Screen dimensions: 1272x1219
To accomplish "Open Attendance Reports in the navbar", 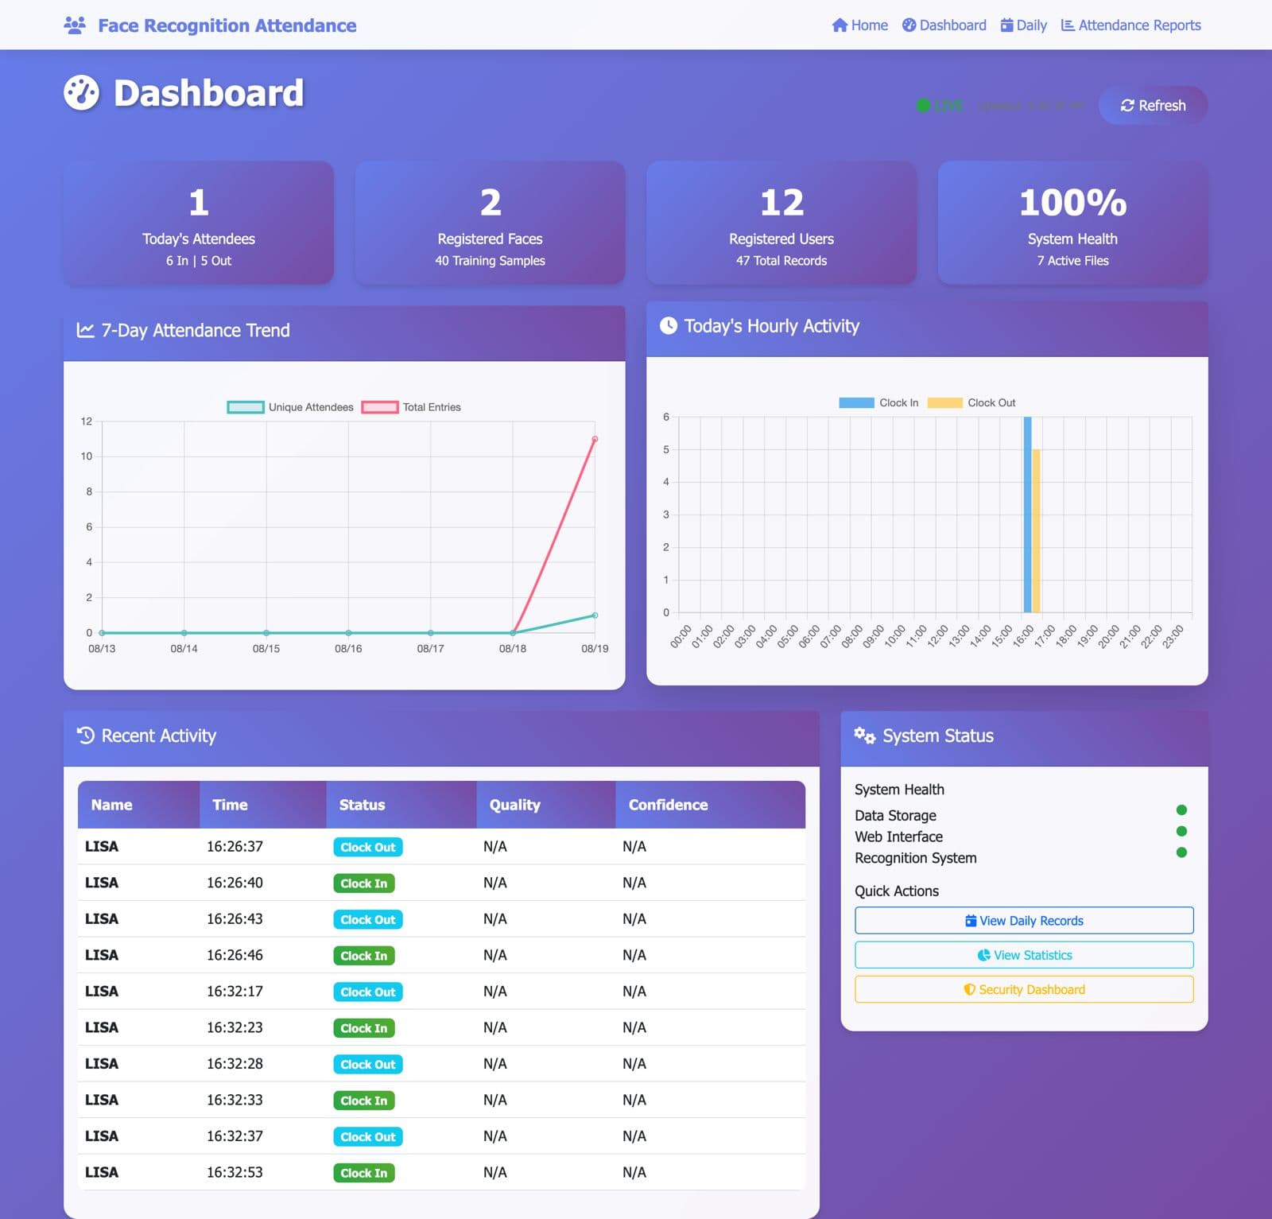I will pyautogui.click(x=1130, y=25).
